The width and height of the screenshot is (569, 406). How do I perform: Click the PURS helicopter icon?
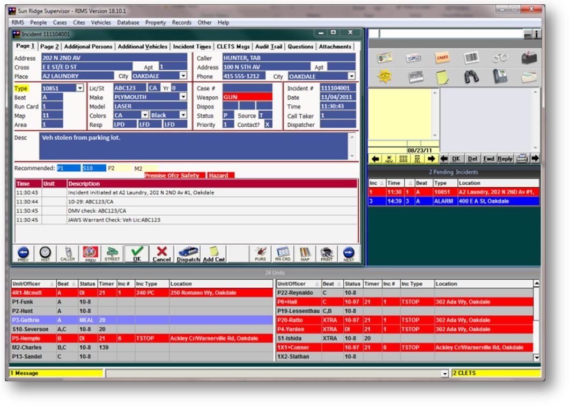(260, 253)
